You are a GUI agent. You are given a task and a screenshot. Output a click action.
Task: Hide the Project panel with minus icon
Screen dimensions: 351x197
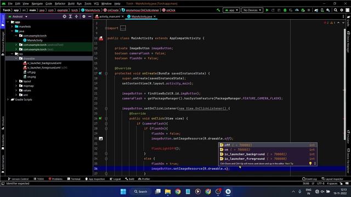[90, 16]
